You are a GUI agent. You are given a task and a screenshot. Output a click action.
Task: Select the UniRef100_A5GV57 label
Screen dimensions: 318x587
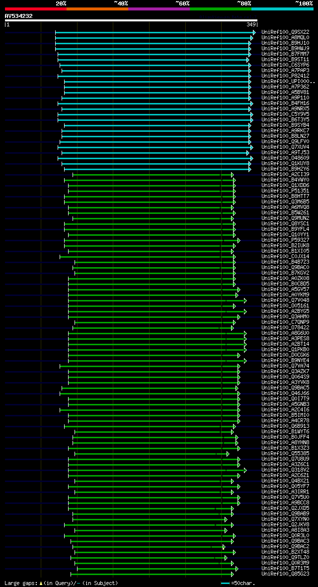pyautogui.click(x=285, y=289)
